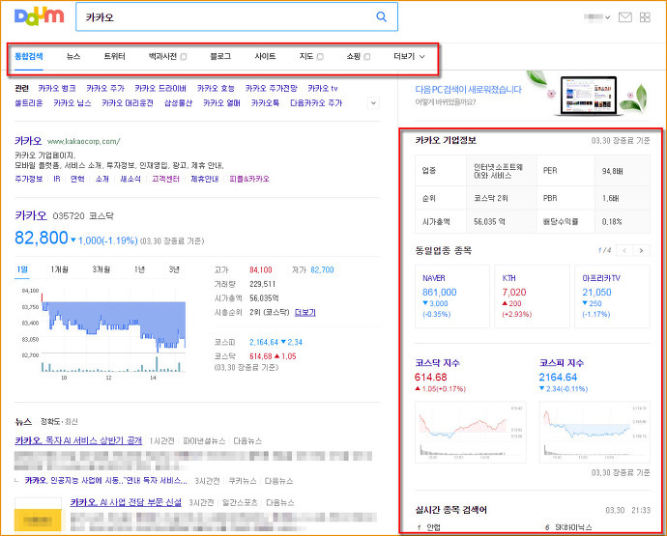This screenshot has width=667, height=536.
Task: Click related search 삼성물산
Action: (x=178, y=103)
